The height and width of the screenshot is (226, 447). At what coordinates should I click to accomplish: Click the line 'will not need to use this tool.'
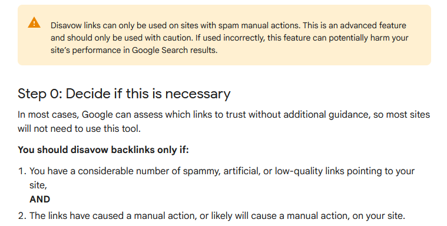[80, 128]
